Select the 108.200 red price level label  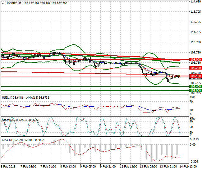coord(195,68)
